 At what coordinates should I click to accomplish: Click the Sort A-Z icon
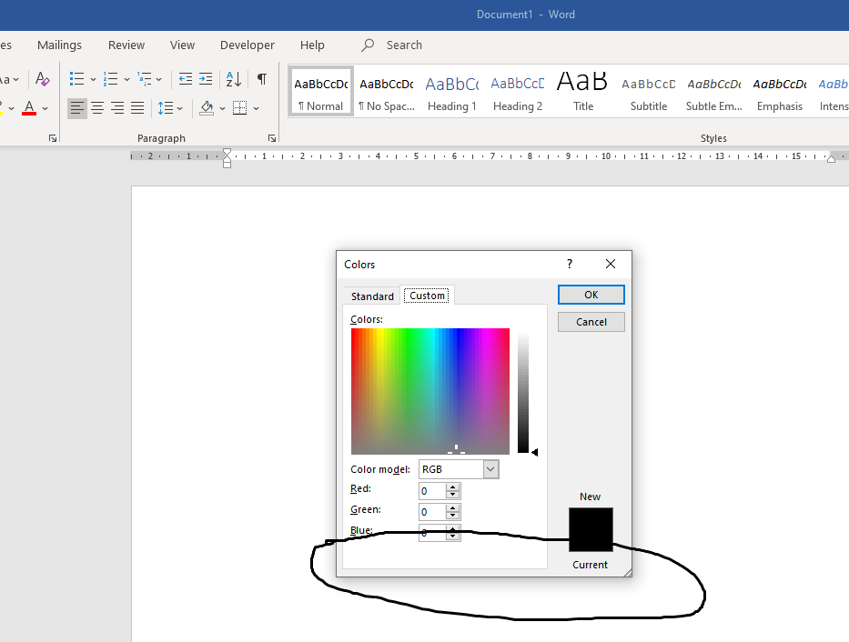[x=233, y=79]
